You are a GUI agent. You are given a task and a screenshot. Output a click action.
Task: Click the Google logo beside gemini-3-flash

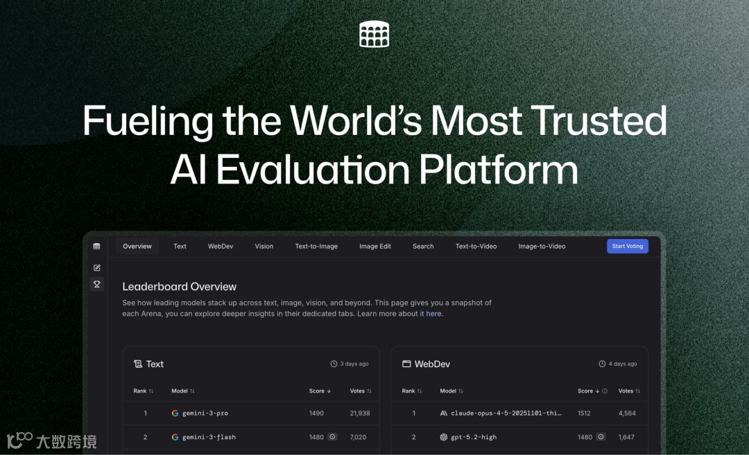(x=175, y=437)
